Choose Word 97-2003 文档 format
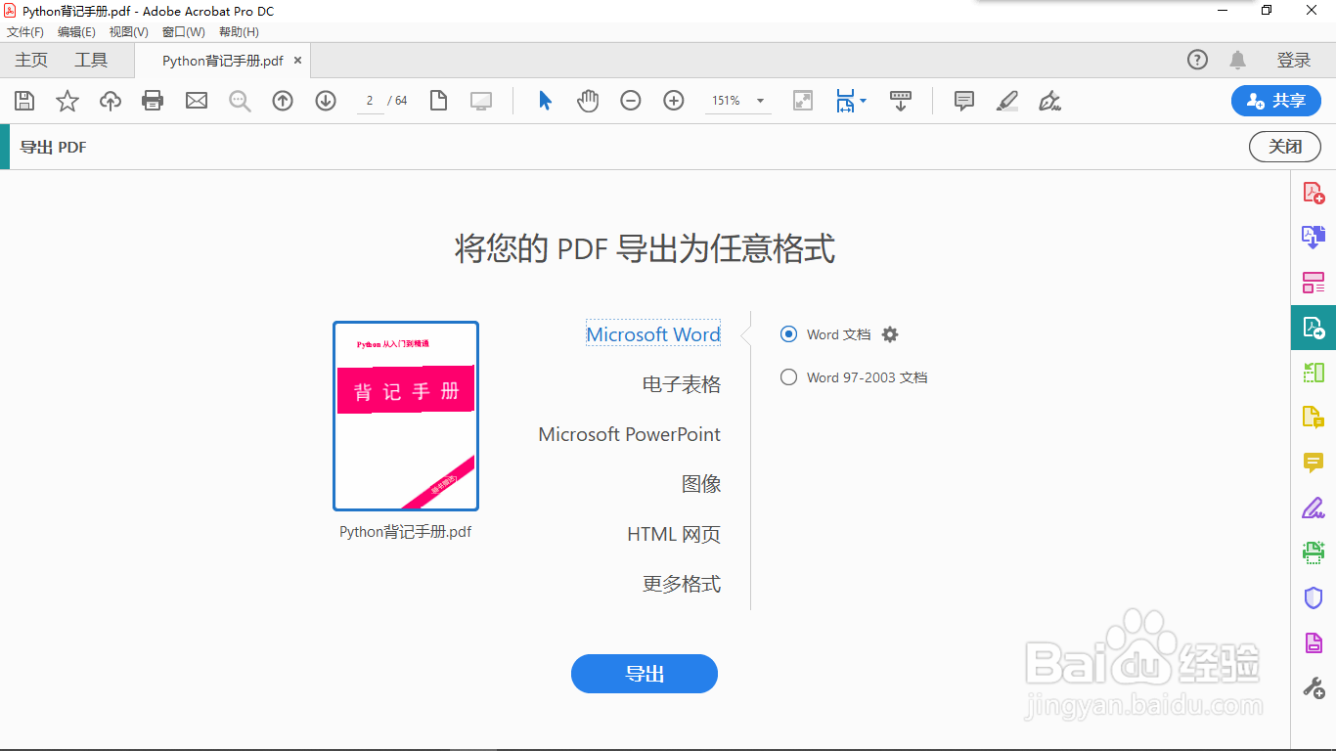 [788, 376]
